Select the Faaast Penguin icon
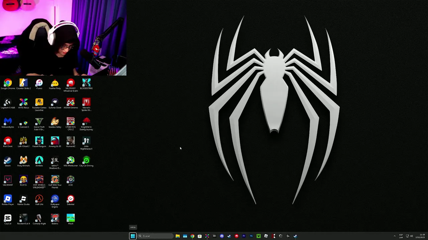The height and width of the screenshot is (240, 428). coord(39,142)
